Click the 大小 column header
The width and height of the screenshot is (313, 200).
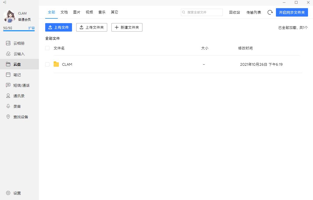click(205, 48)
